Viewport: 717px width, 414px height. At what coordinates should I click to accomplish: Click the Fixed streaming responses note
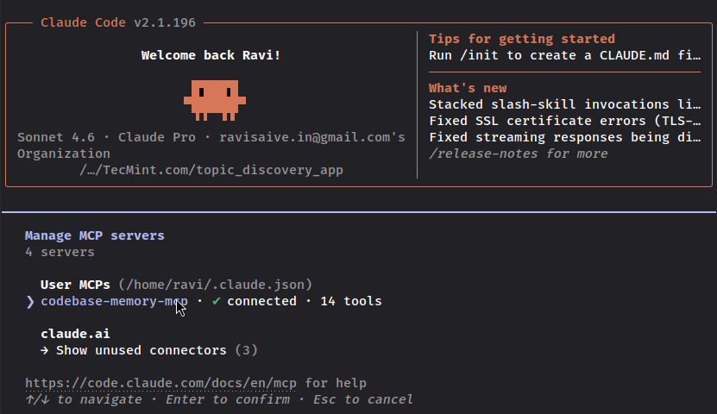pos(564,137)
